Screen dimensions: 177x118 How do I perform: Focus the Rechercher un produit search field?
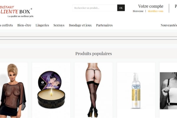[x=95, y=8]
